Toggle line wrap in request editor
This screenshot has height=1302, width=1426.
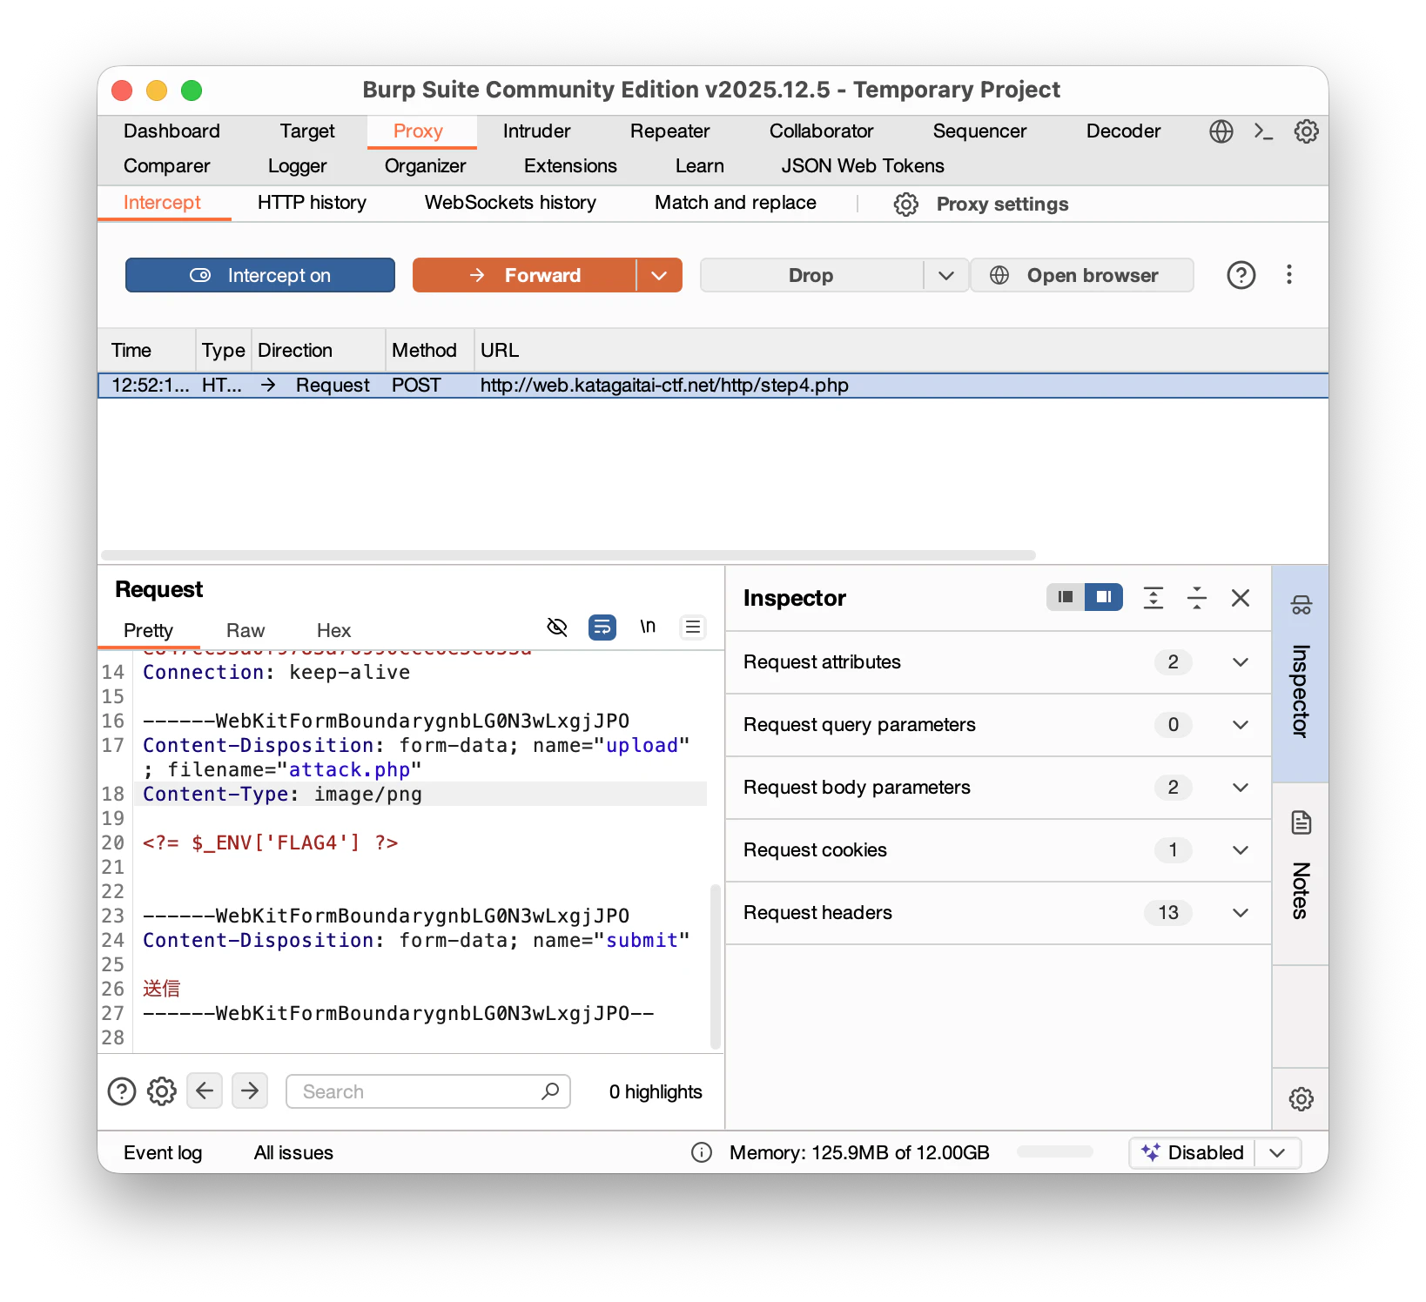coord(602,627)
